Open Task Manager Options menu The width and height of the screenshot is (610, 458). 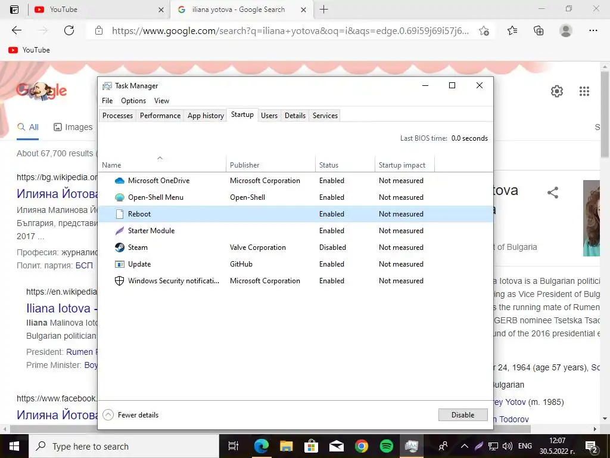133,101
